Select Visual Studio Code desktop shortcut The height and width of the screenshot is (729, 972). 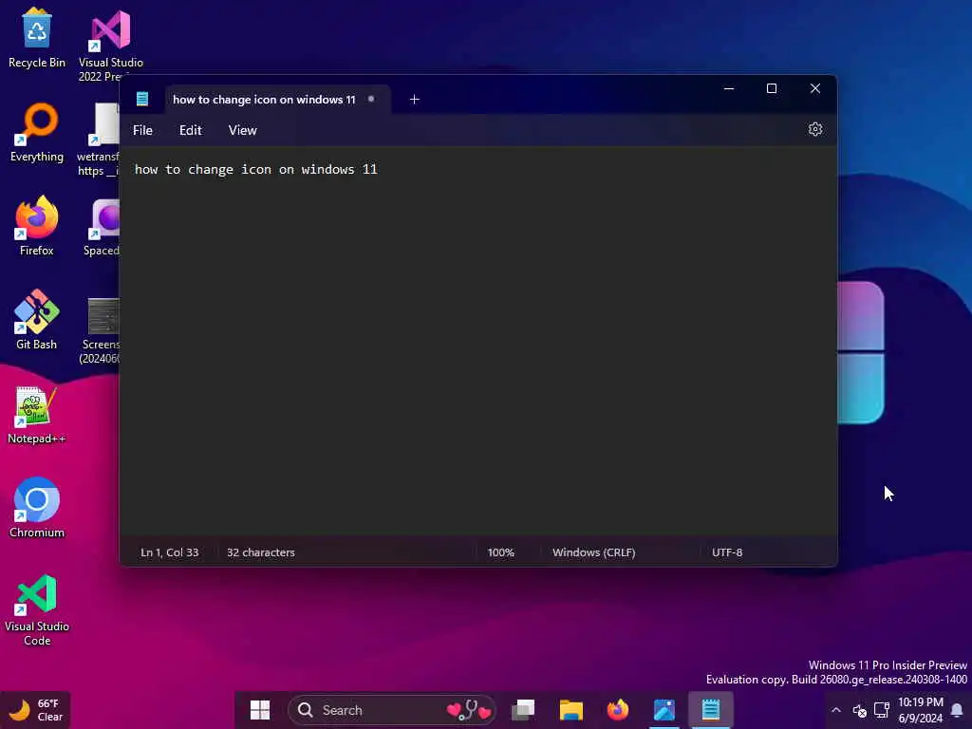pyautogui.click(x=37, y=610)
